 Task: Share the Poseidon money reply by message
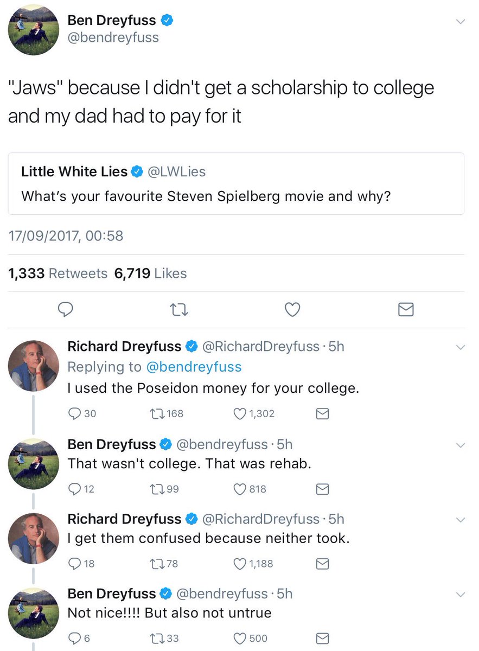point(322,414)
